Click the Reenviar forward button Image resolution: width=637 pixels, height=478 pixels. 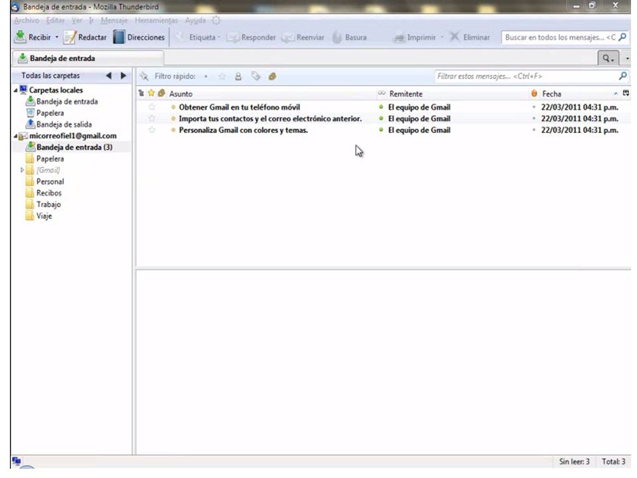303,37
